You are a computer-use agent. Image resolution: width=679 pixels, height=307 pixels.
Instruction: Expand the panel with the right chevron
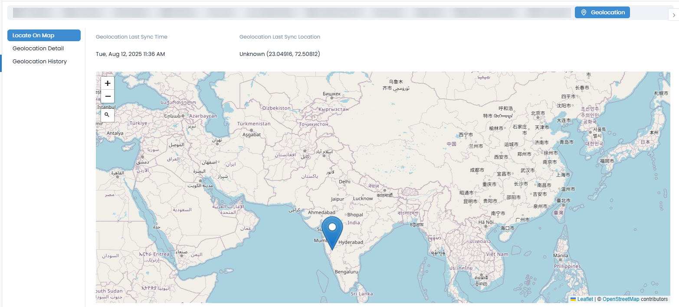(x=674, y=14)
